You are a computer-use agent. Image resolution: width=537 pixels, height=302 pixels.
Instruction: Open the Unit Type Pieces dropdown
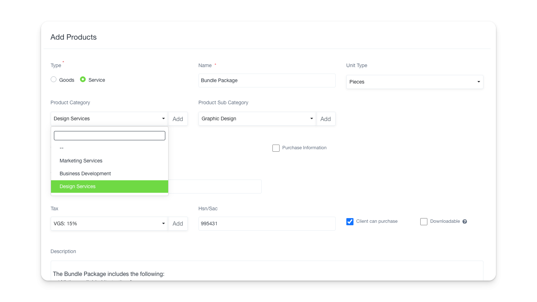pyautogui.click(x=414, y=82)
